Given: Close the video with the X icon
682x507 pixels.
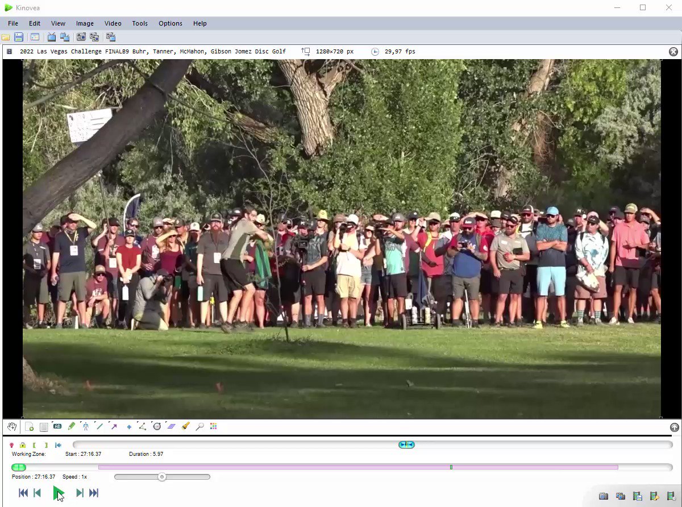Looking at the screenshot, I should [x=673, y=51].
